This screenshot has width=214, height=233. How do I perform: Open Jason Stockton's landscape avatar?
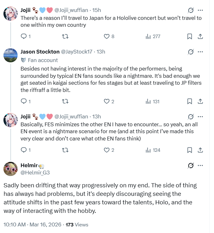pyautogui.click(x=10, y=55)
